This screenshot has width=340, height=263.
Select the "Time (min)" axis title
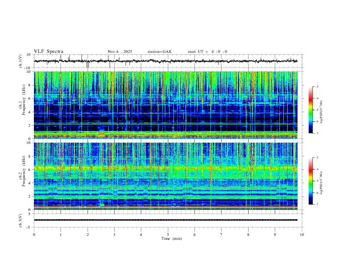coord(172,239)
